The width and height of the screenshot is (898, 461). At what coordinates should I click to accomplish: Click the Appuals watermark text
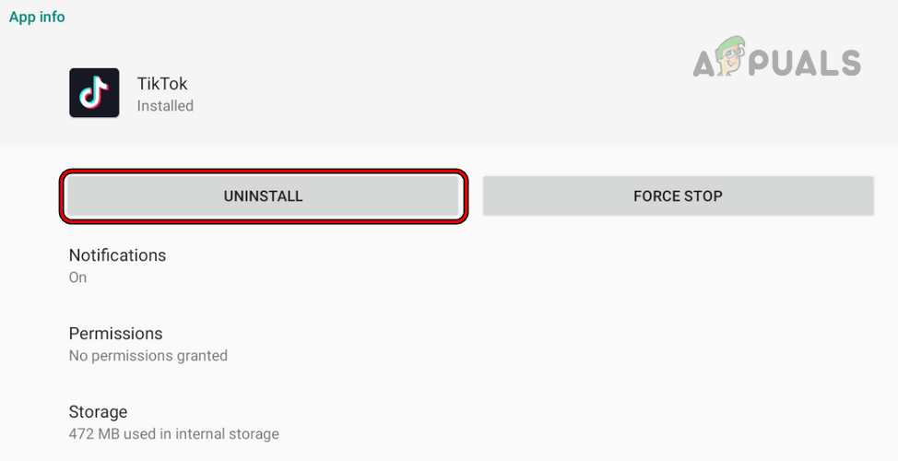tap(776, 63)
